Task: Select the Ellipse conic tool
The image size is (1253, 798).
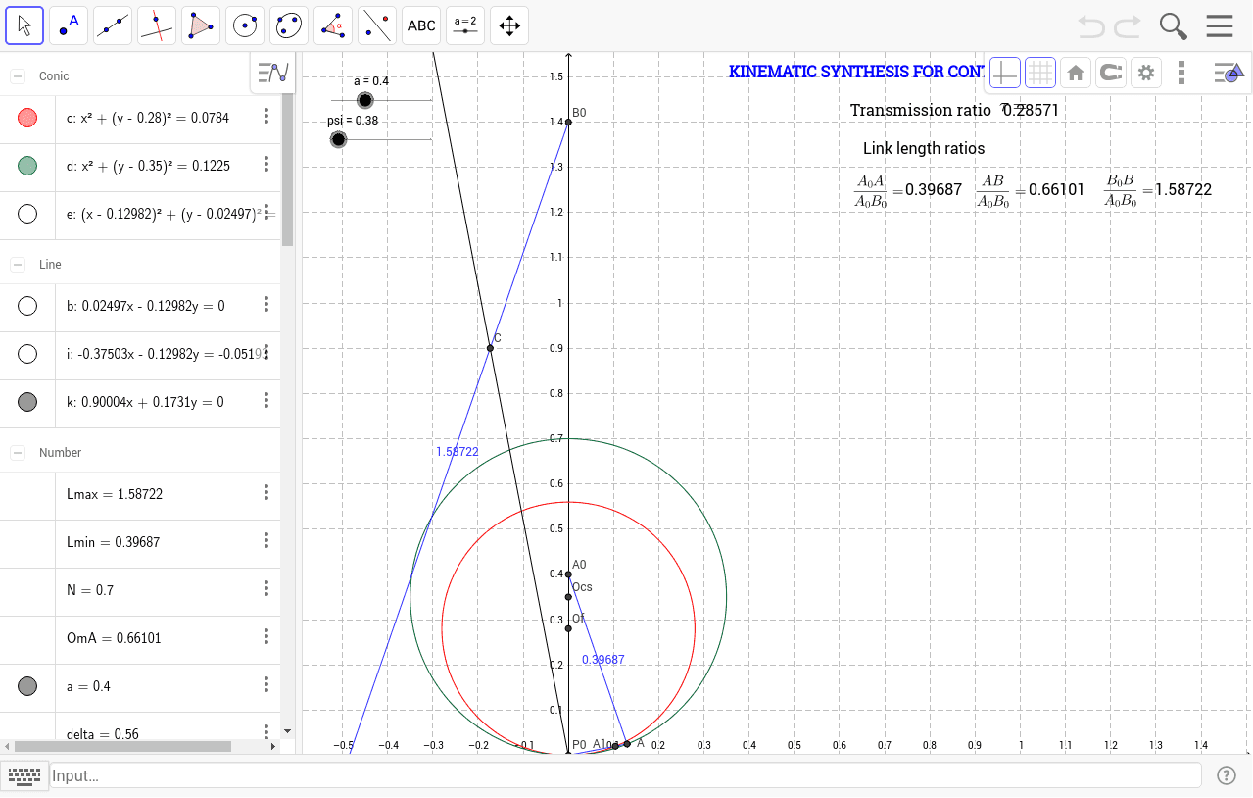Action: [x=289, y=25]
